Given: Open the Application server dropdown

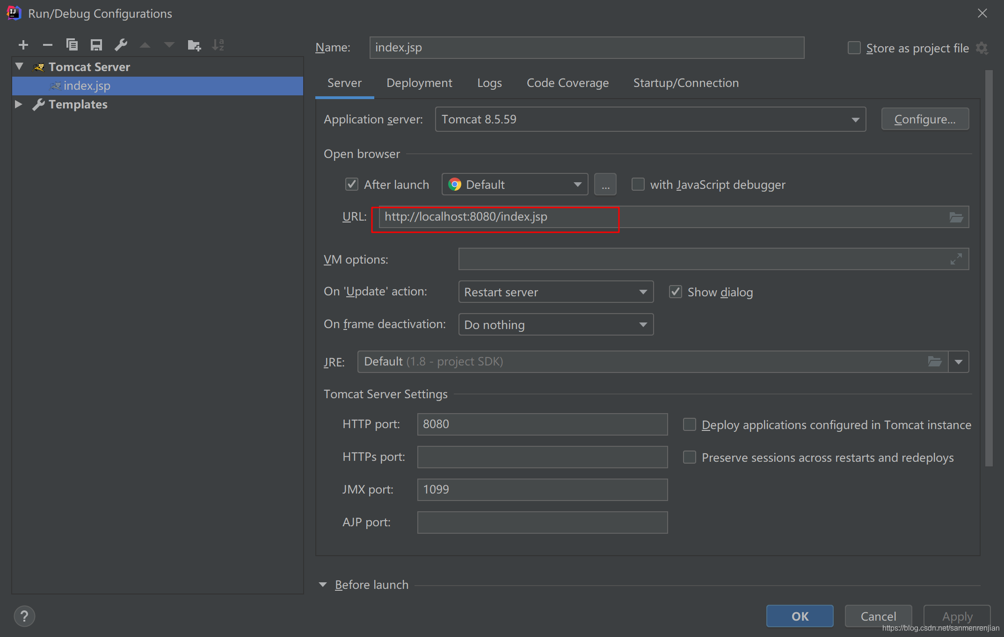Looking at the screenshot, I should point(651,119).
